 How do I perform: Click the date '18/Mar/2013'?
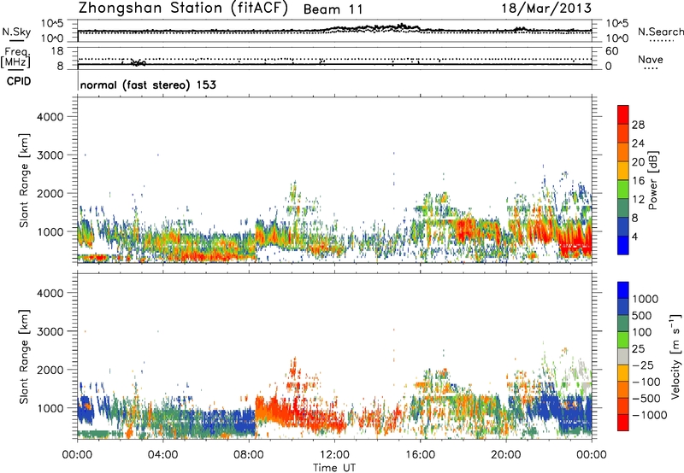pyautogui.click(x=546, y=8)
